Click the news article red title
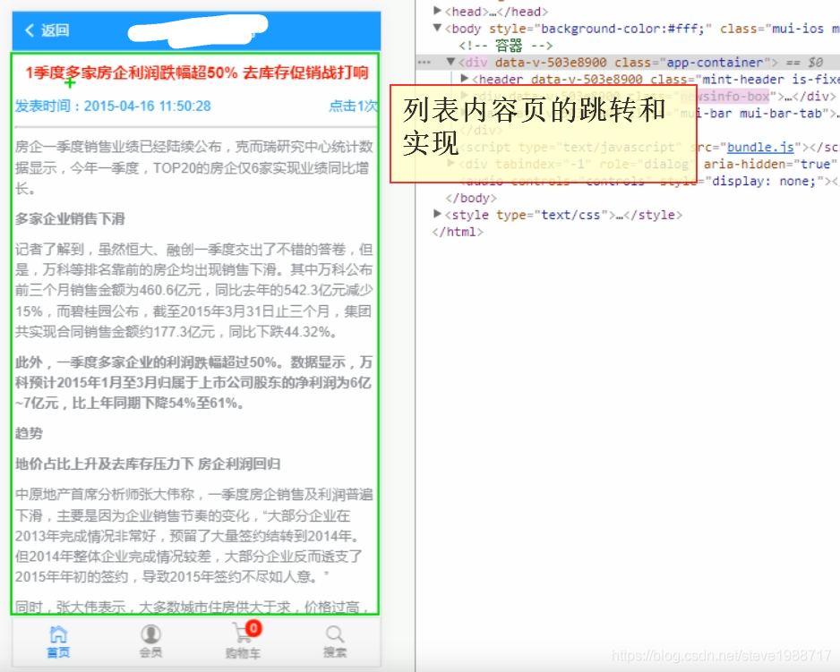840x672 pixels. [197, 72]
